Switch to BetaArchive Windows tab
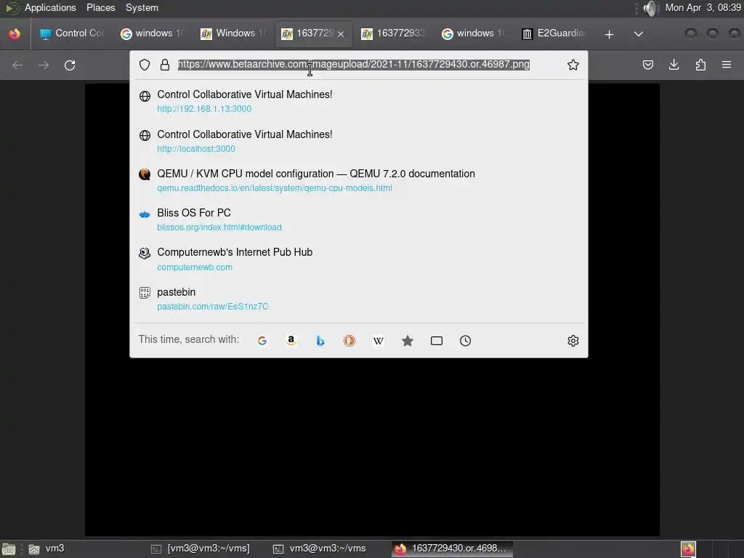This screenshot has width=744, height=558. tap(232, 33)
